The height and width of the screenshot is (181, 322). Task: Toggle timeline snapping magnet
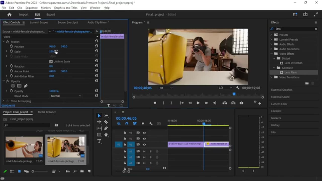tap(127, 123)
